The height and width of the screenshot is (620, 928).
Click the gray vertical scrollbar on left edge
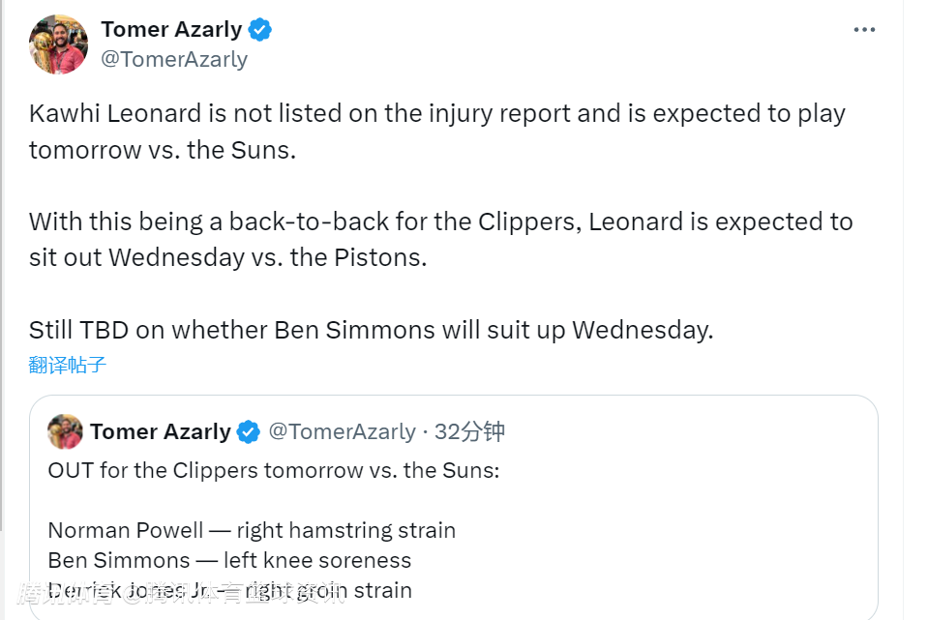point(2,290)
